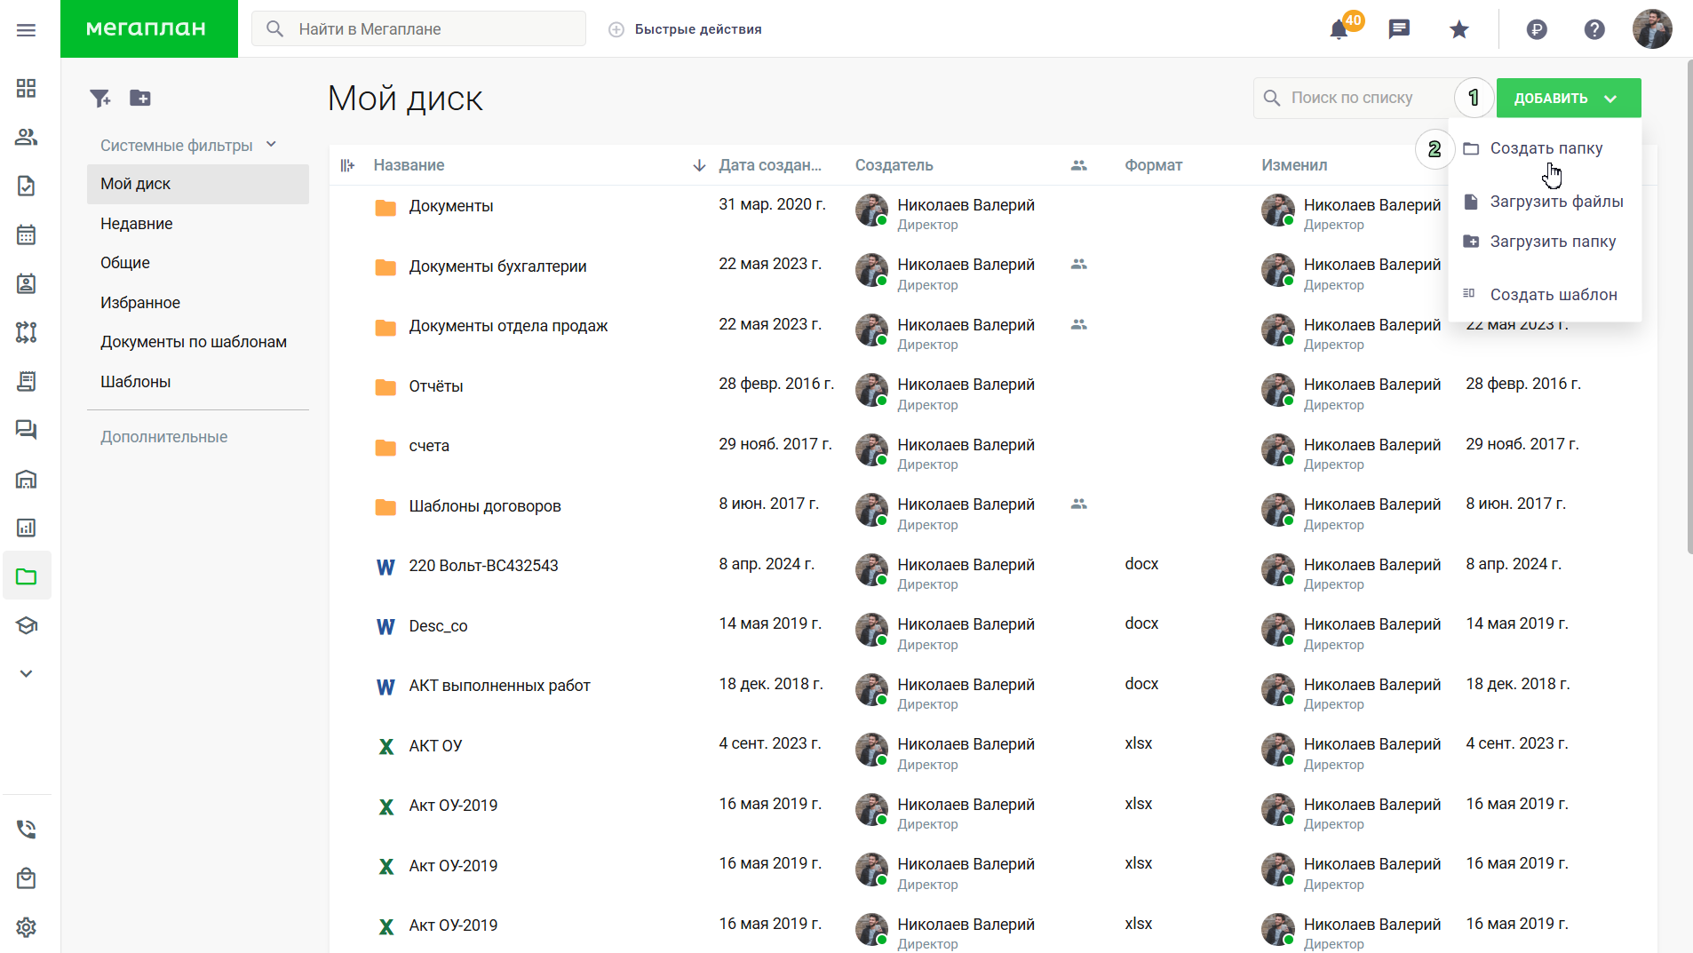Select the Мой диск filter
Viewport: 1693px width, 953px height.
[198, 184]
